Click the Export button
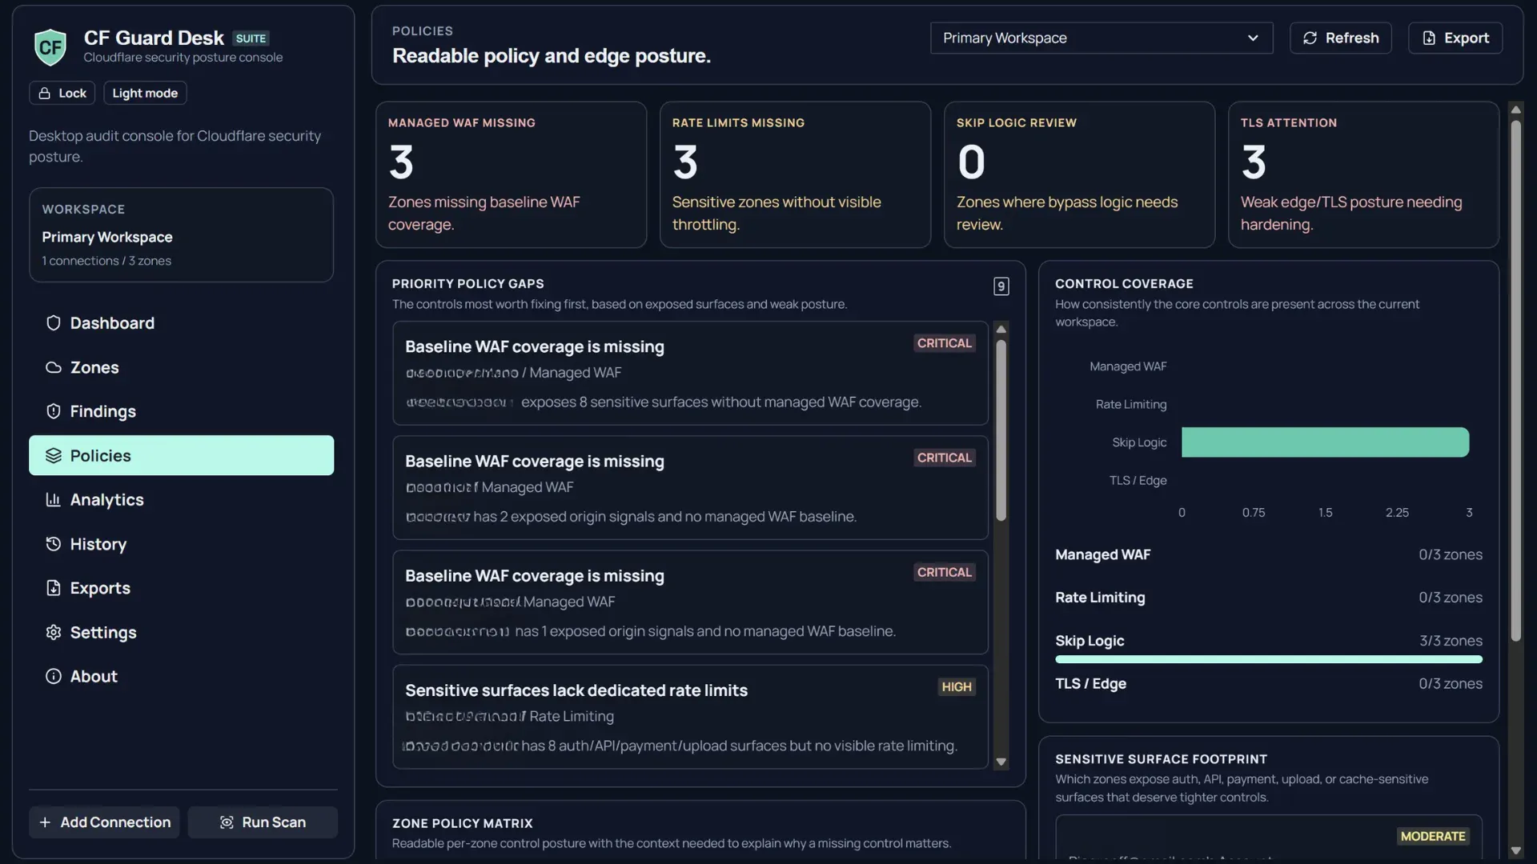 coord(1455,38)
